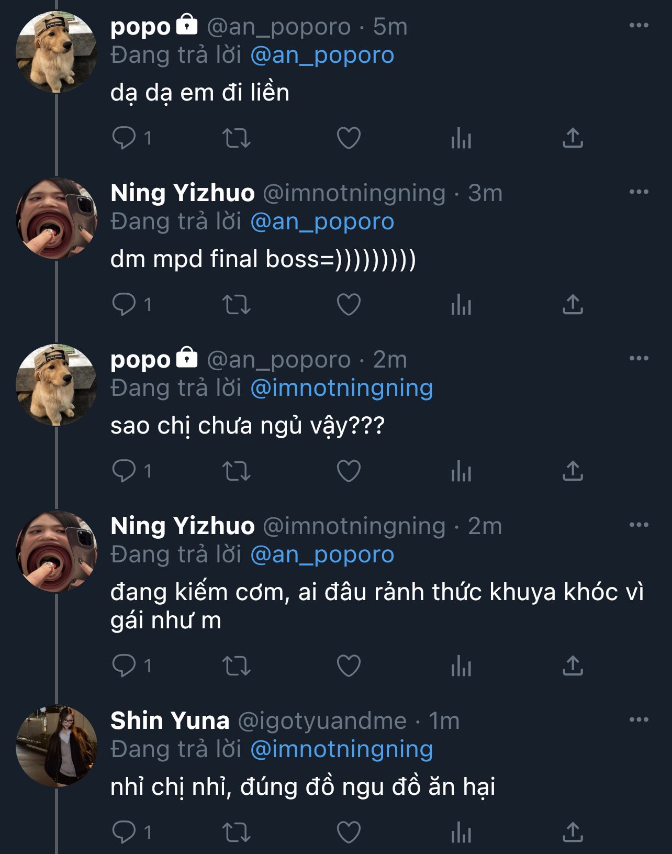Open @imnotningning mention in Shin Yuna's reply

pyautogui.click(x=341, y=749)
